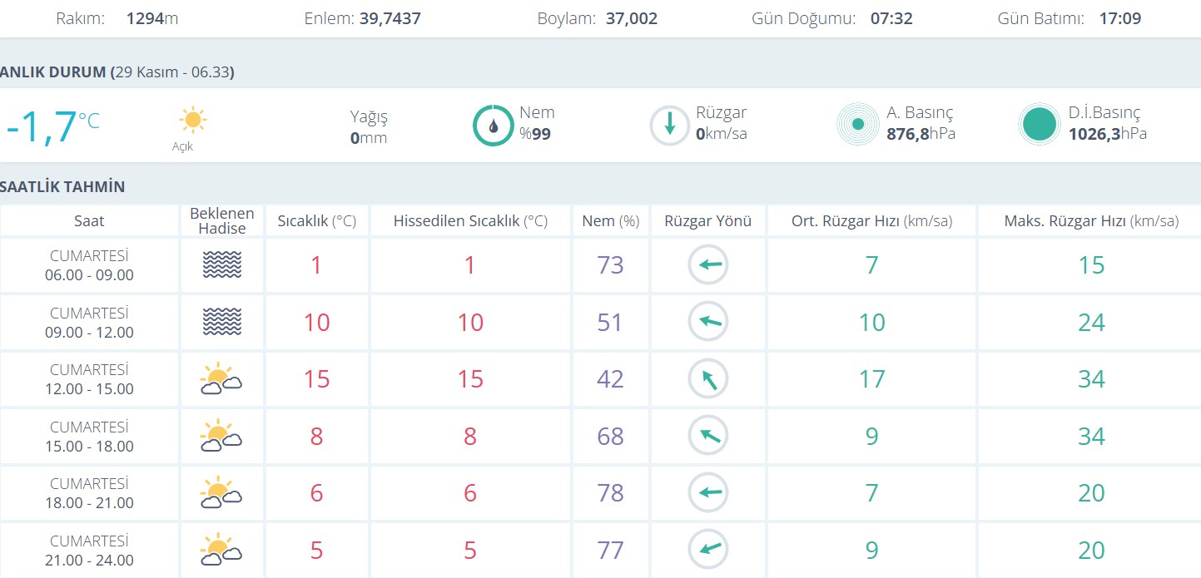Click partly cloudy icon for 21.00 - 24.00

(221, 550)
